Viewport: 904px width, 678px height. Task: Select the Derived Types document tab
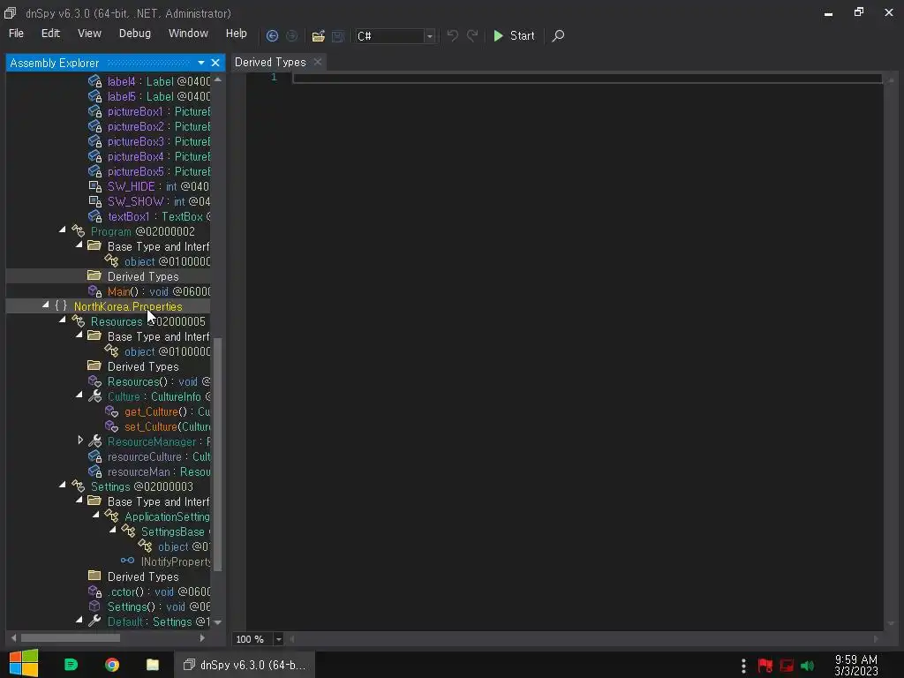click(270, 62)
